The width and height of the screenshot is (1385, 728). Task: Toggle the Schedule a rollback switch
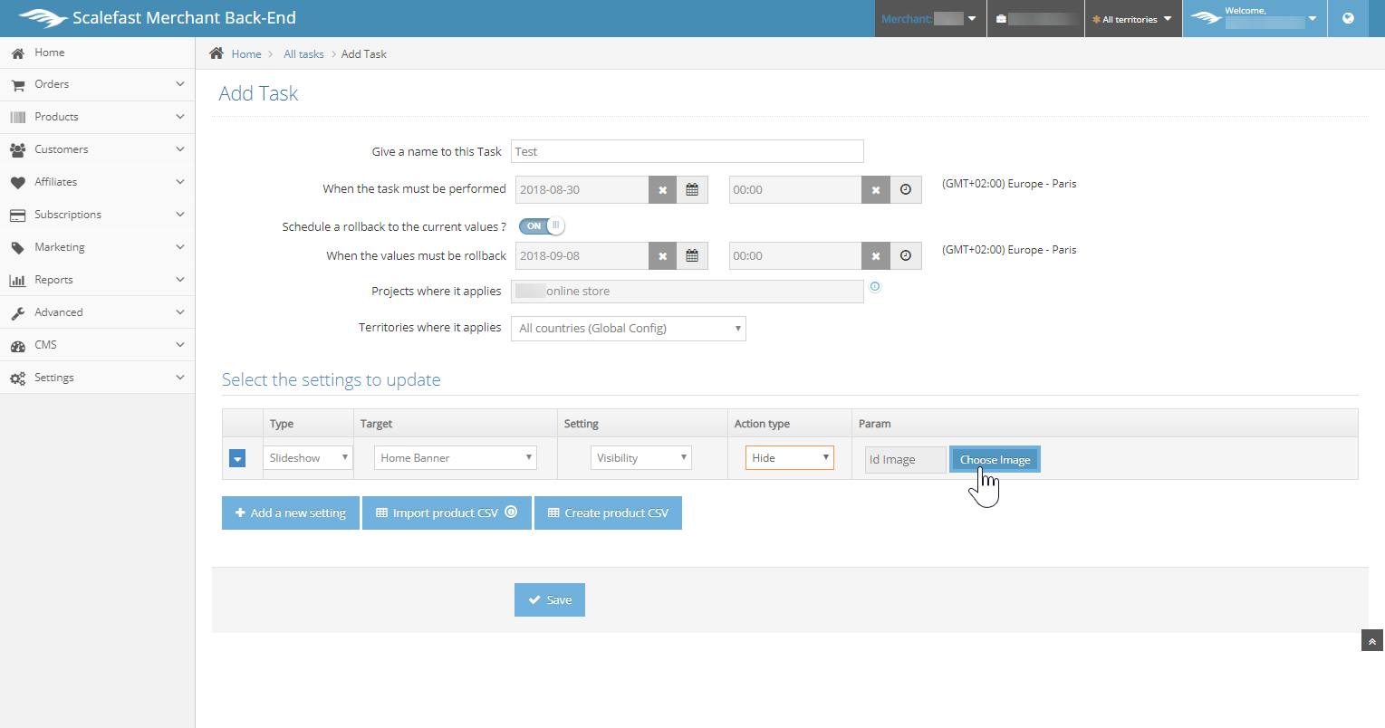pos(542,225)
